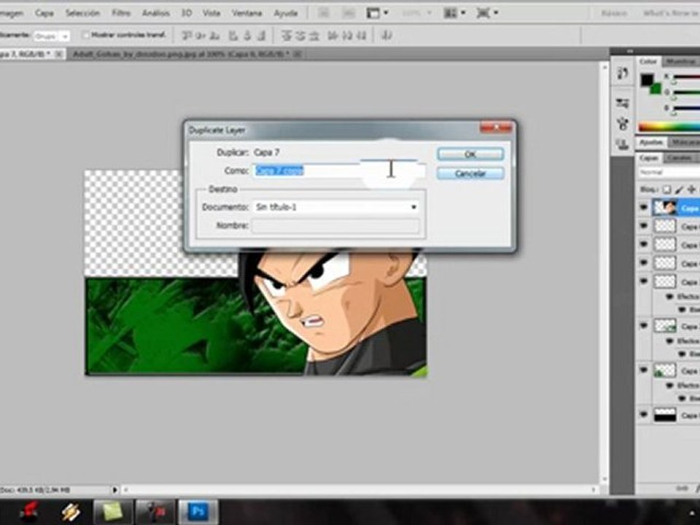This screenshot has height=525, width=700.
Task: Open Photoshop from the taskbar
Action: coord(198,512)
